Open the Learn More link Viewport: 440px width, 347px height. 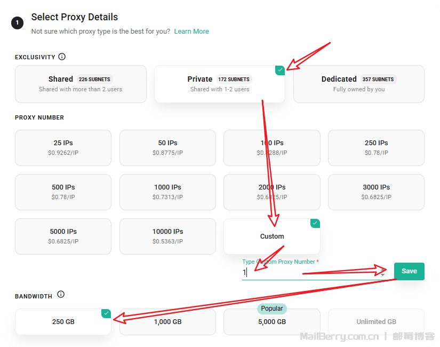[x=191, y=31]
